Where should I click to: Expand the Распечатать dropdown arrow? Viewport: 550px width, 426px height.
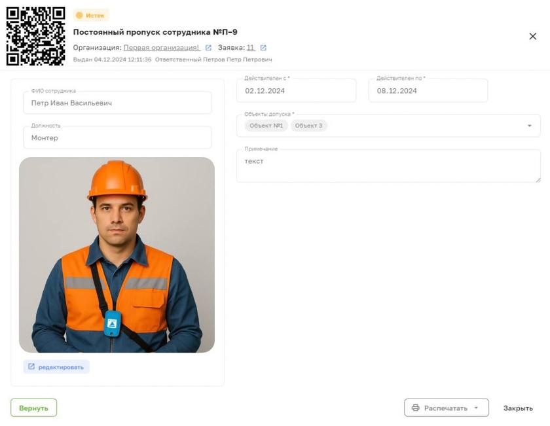click(x=476, y=408)
